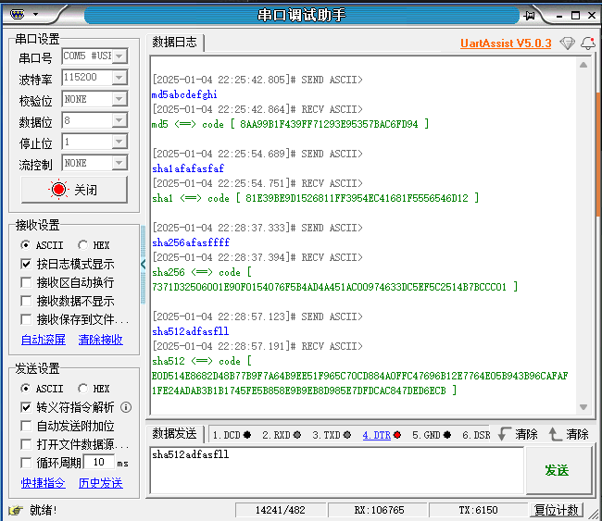This screenshot has height=521, width=602.
Task: Click the sha1afafasfaf sent line
Action: point(188,168)
